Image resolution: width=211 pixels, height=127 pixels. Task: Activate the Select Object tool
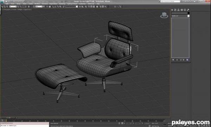click(18, 6)
